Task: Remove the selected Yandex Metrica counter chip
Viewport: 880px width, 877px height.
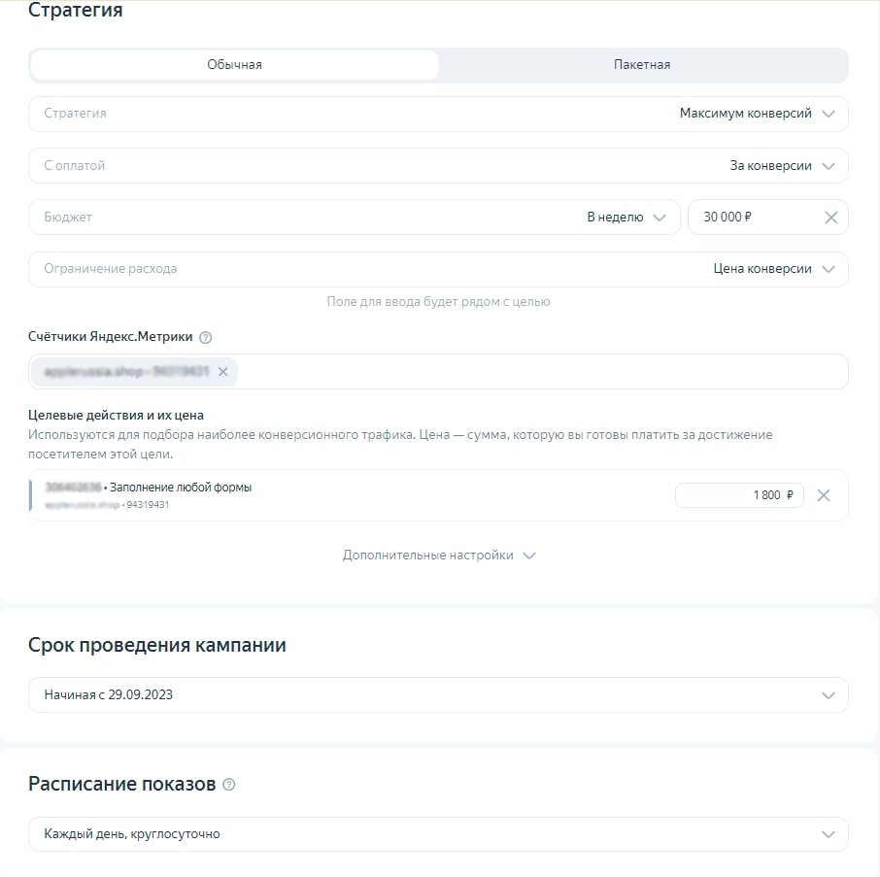Action: (x=222, y=371)
